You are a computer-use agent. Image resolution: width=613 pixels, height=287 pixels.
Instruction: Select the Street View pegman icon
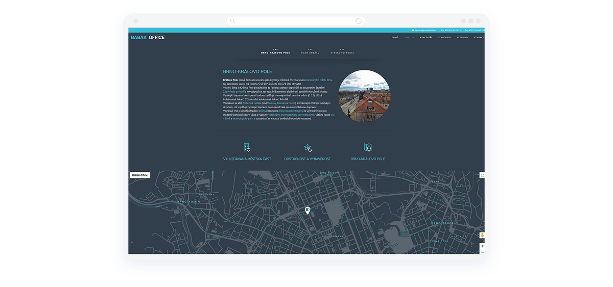coord(482,236)
